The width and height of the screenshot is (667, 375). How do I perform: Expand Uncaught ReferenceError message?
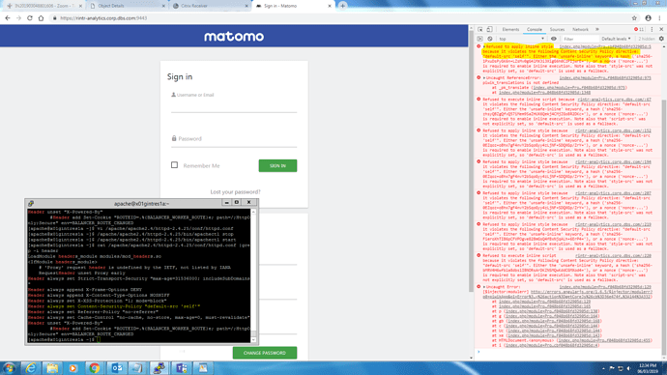coord(484,78)
